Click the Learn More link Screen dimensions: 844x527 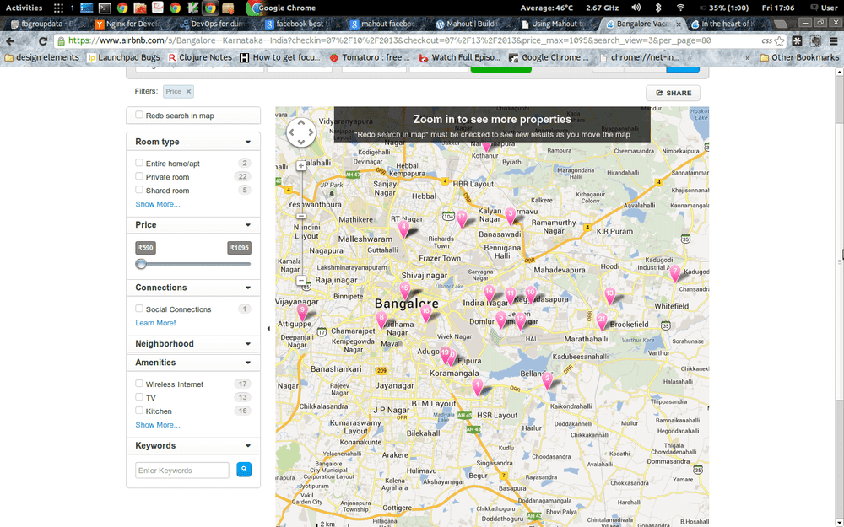[x=155, y=323]
